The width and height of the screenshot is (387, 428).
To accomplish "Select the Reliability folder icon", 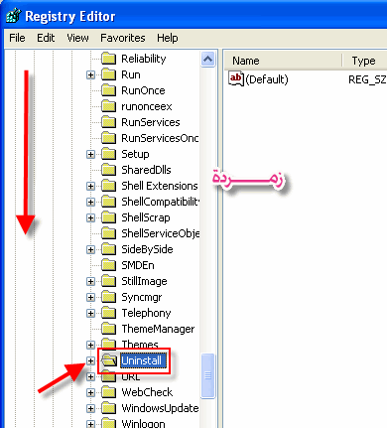I will click(x=108, y=59).
